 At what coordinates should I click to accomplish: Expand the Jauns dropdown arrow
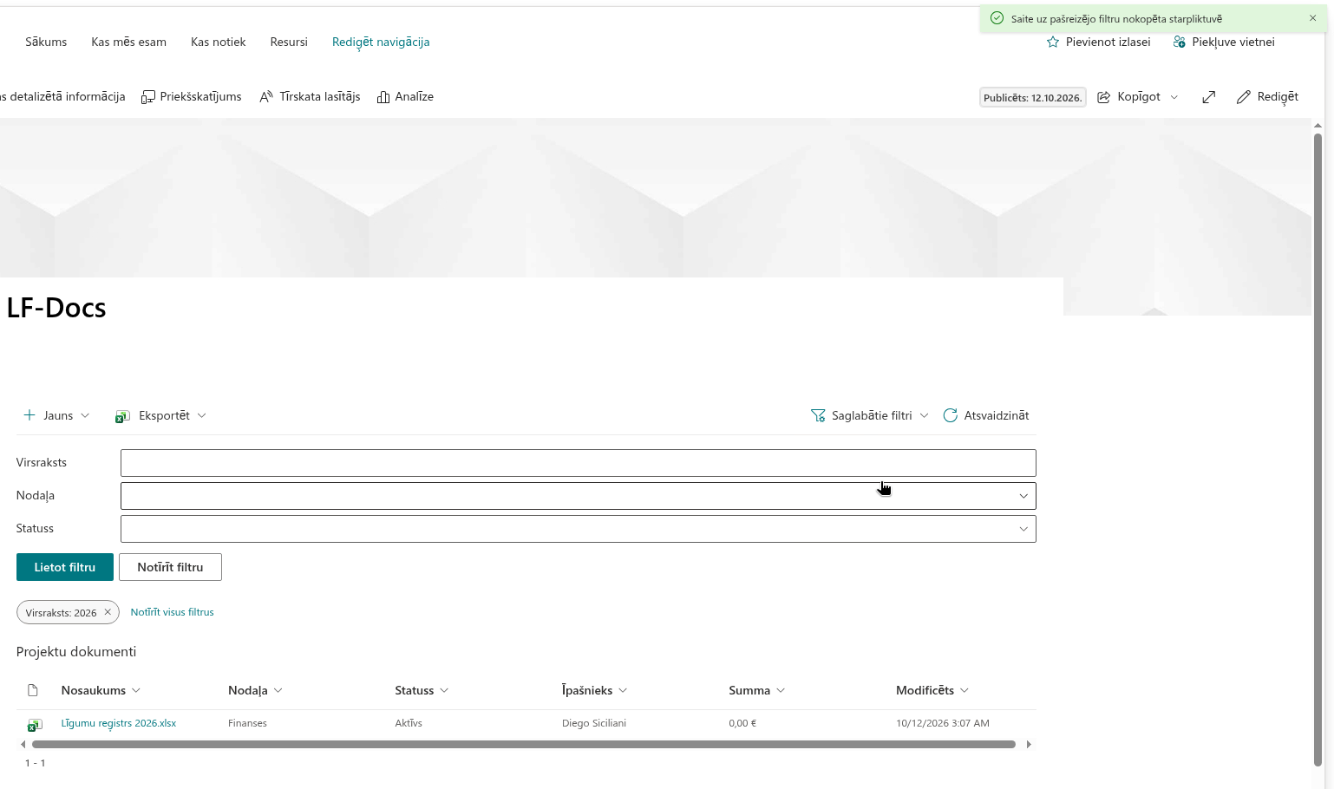[x=85, y=415]
